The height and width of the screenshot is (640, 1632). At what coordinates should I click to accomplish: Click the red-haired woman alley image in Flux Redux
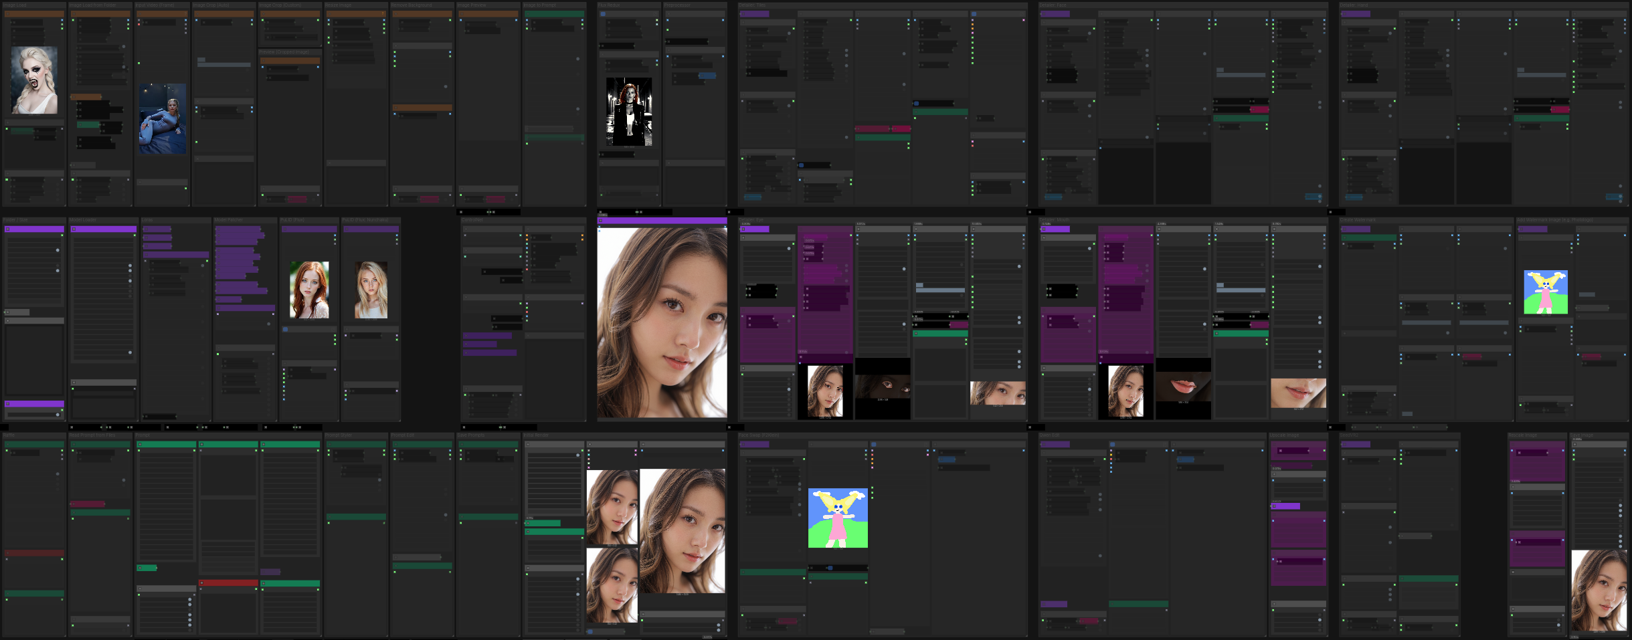629,112
